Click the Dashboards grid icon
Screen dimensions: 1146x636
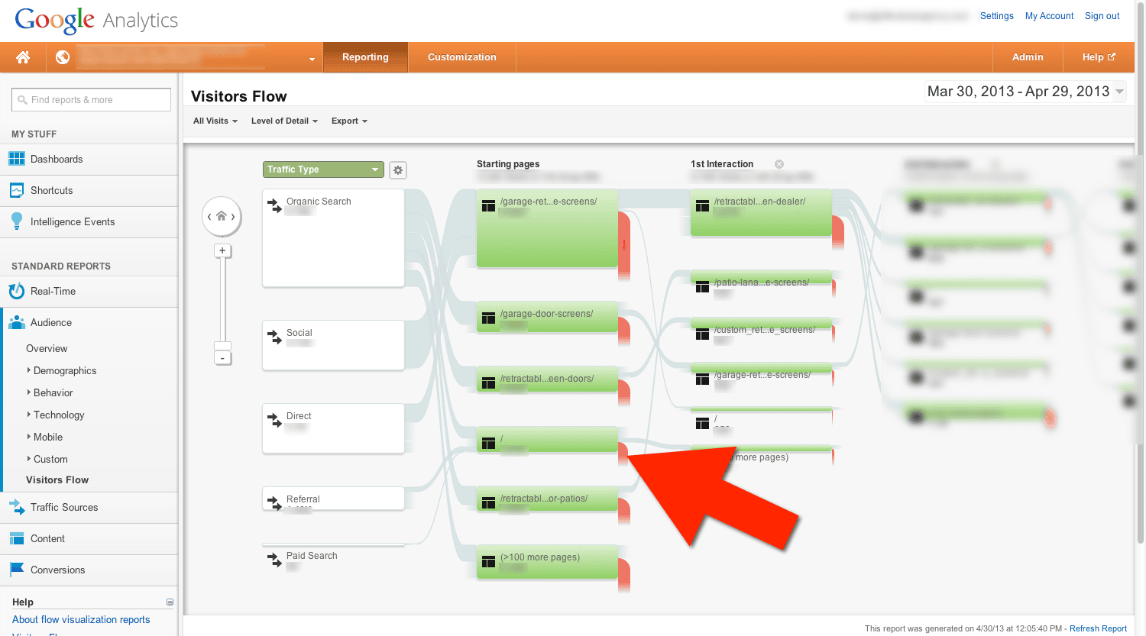pos(16,159)
